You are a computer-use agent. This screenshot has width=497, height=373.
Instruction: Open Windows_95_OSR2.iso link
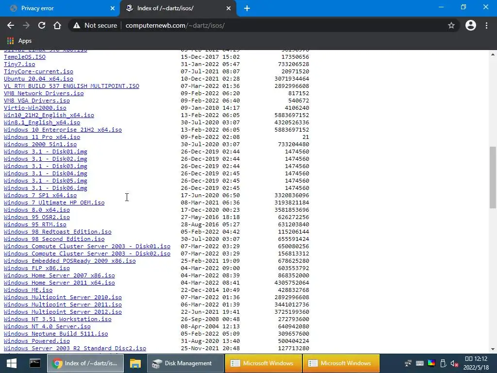(x=37, y=217)
